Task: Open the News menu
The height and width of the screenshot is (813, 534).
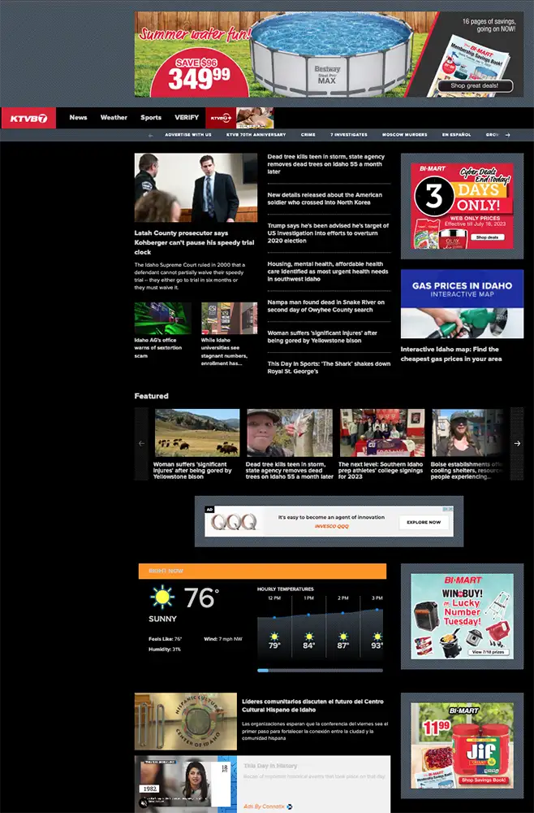Action: (x=78, y=118)
